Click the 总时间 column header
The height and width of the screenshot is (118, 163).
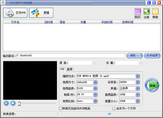click(x=49, y=22)
